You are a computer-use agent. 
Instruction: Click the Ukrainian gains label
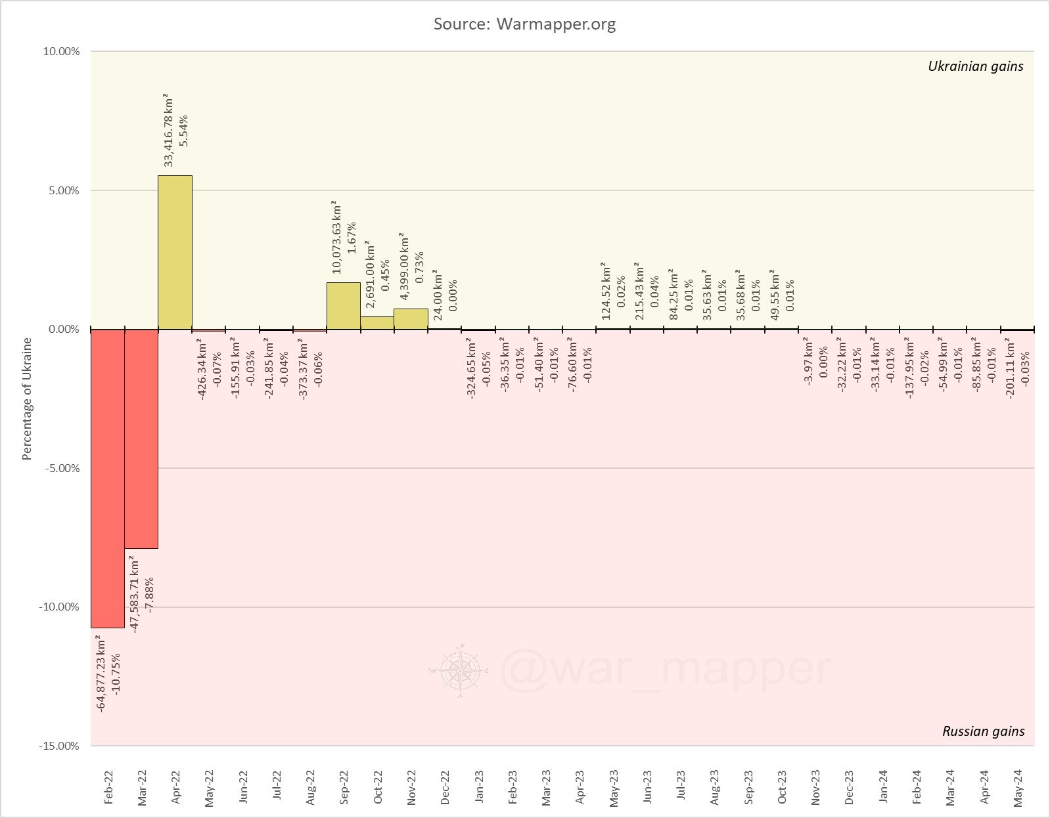point(976,66)
